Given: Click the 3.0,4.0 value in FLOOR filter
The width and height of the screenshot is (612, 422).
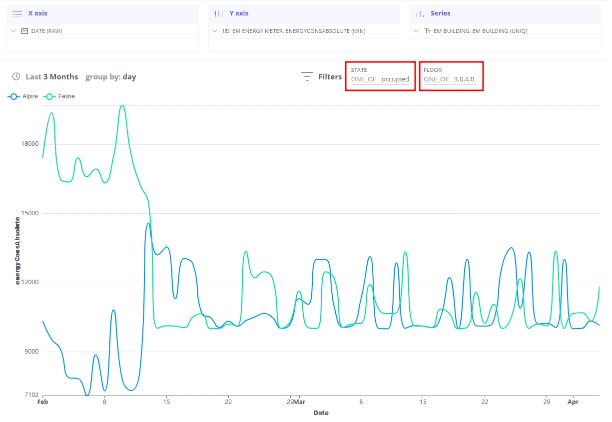Looking at the screenshot, I should 464,79.
